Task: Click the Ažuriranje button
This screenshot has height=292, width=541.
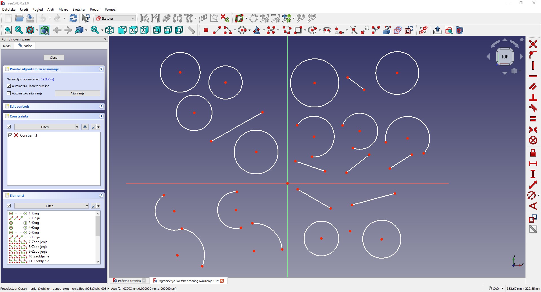Action: [77, 93]
